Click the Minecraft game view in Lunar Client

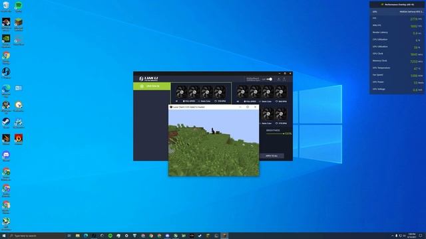[214, 143]
